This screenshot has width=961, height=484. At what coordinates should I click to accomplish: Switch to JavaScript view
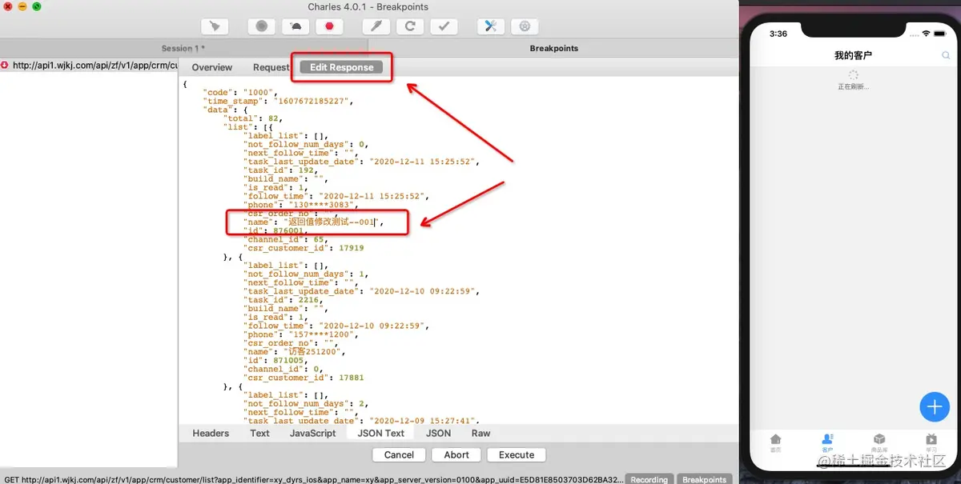point(312,433)
